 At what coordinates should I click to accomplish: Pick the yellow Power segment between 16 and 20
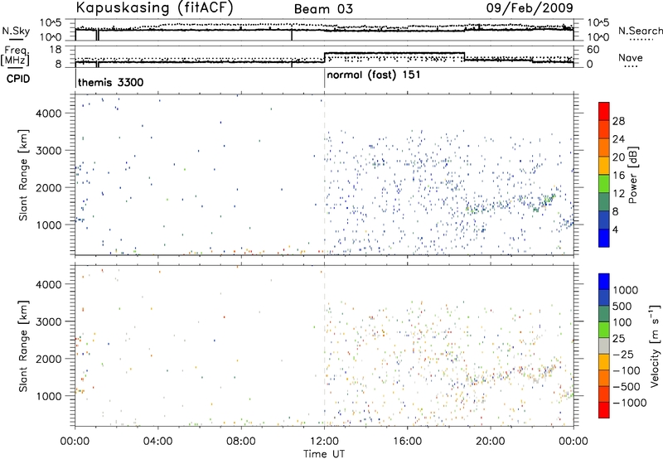pyautogui.click(x=604, y=165)
